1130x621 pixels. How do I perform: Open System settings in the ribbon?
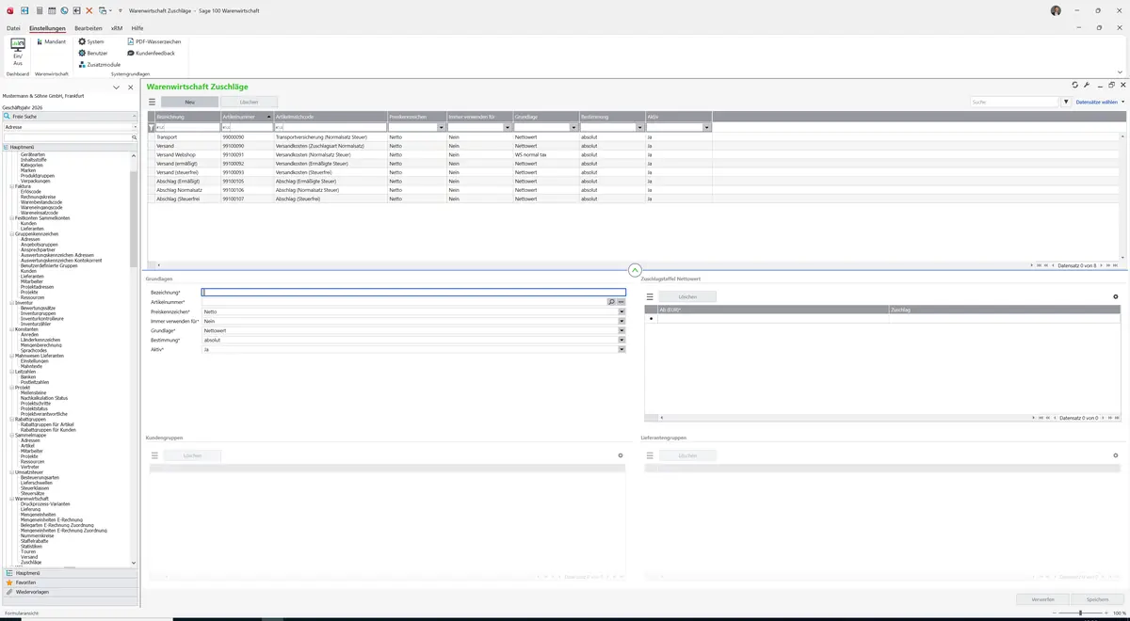click(91, 41)
